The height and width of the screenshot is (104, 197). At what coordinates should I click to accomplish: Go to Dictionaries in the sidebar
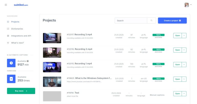pos(17,29)
